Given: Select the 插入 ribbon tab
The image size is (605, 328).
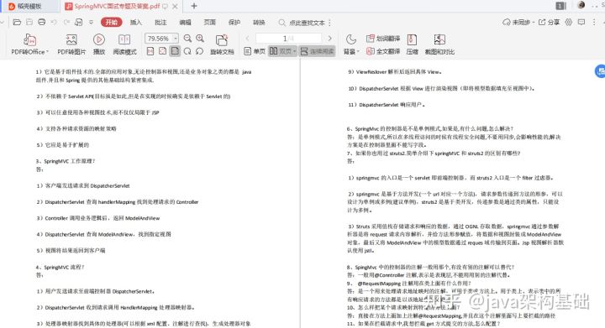Looking at the screenshot, I should coord(136,23).
